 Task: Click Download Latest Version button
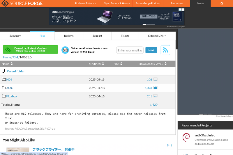click(31, 49)
